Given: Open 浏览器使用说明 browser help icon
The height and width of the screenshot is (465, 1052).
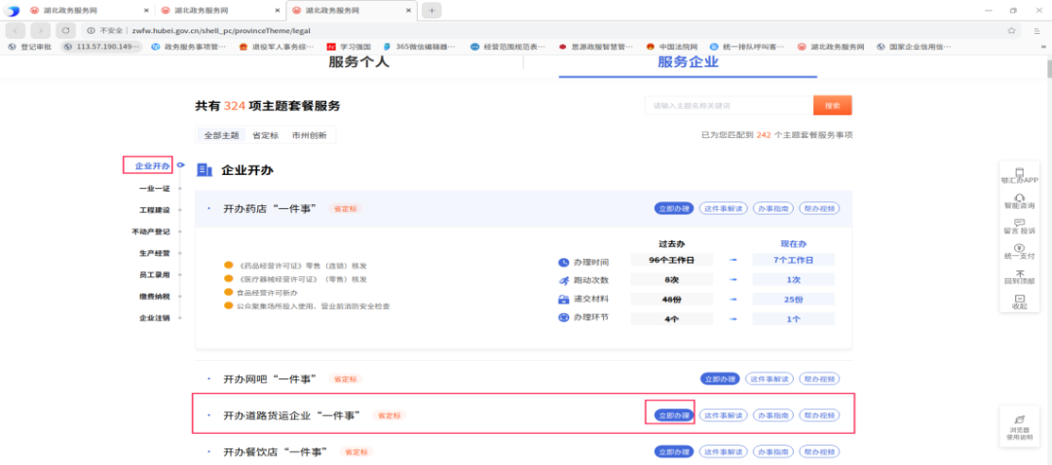Looking at the screenshot, I should click(x=1019, y=418).
